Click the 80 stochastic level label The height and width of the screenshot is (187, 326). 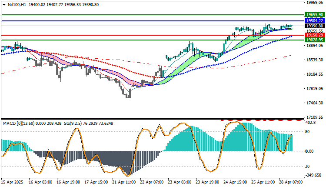coord(307,132)
